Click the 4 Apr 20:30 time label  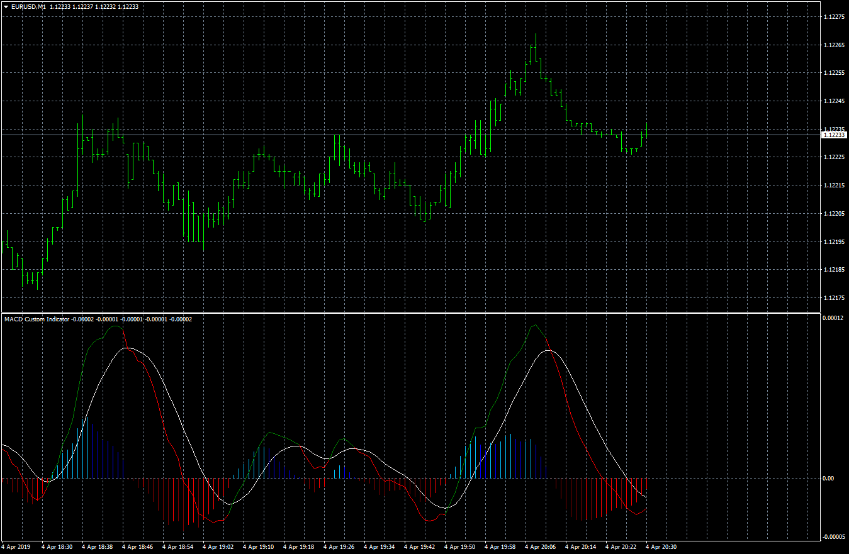point(661,546)
